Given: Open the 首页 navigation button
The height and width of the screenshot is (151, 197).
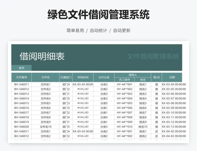Looking at the screenshot, I should click(x=21, y=68).
